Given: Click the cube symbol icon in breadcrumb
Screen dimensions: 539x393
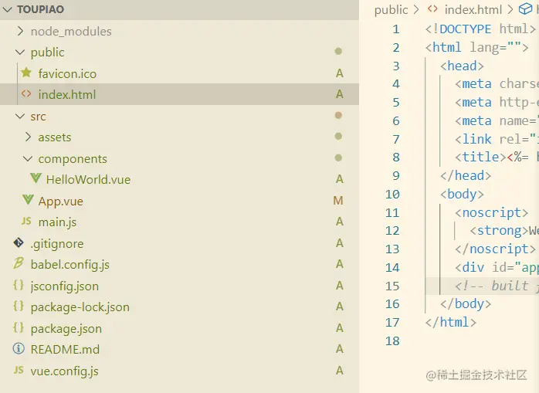Looking at the screenshot, I should coord(525,9).
